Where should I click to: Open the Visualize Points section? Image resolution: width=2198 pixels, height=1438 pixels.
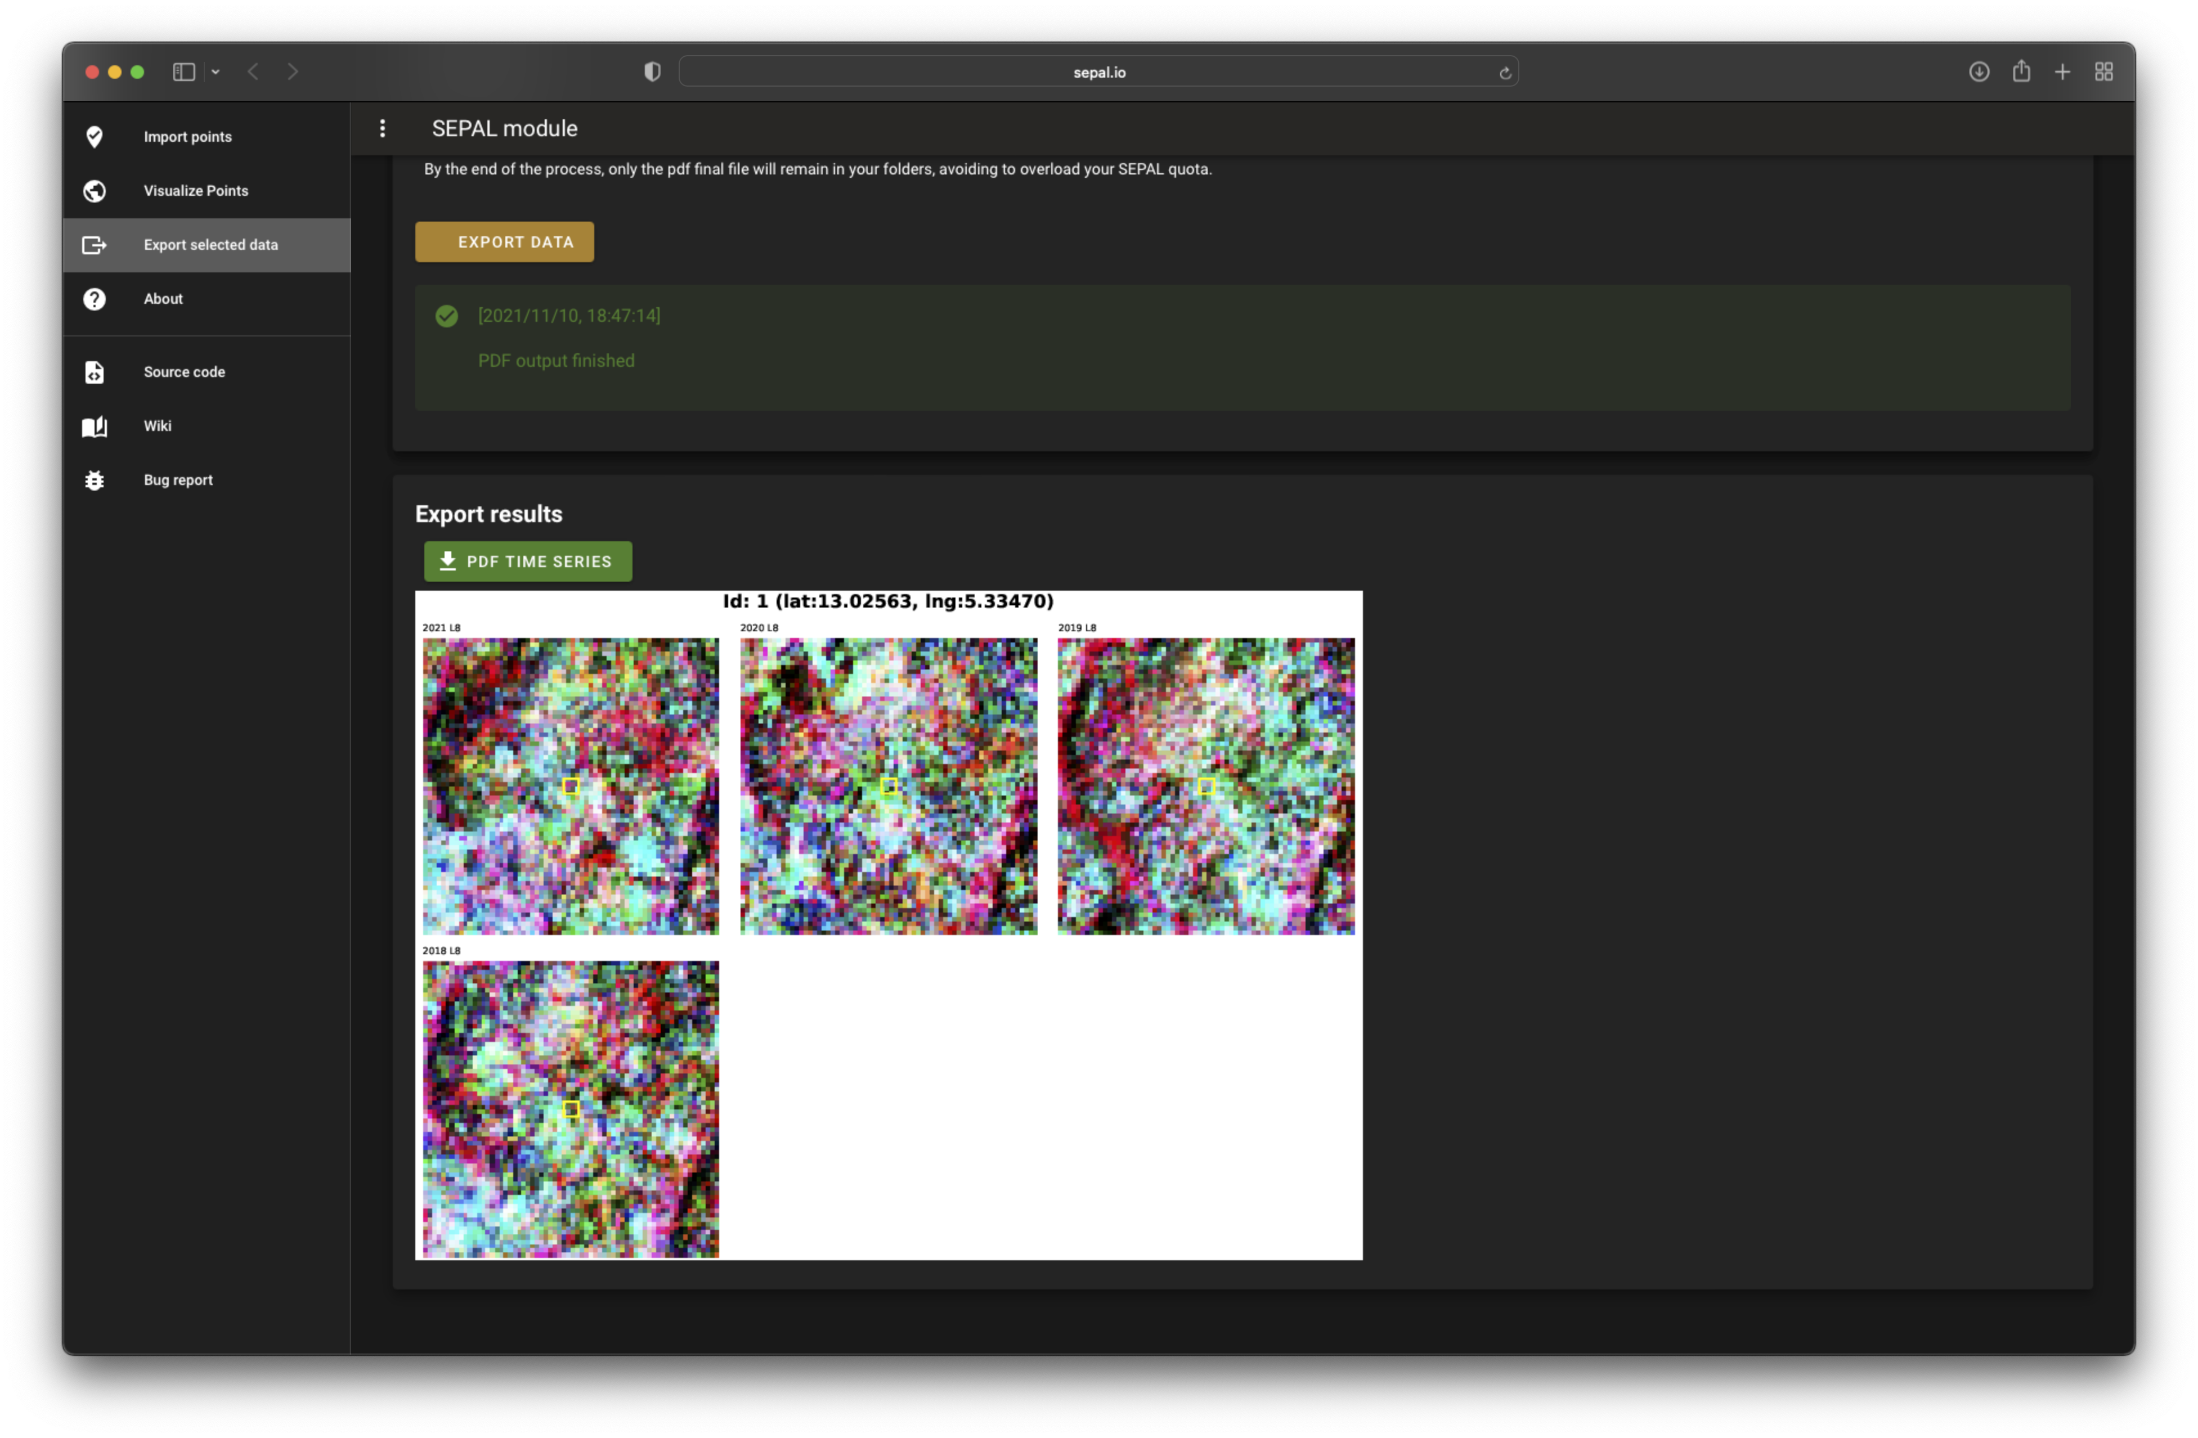point(196,191)
